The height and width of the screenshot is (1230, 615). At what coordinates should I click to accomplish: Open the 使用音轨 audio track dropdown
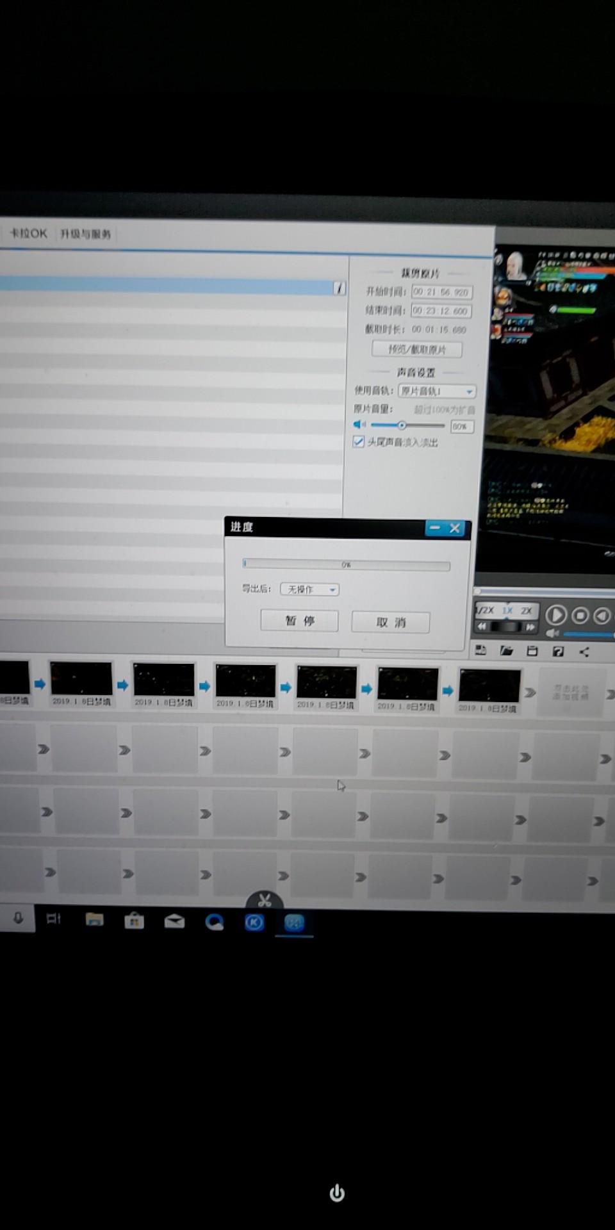(437, 391)
